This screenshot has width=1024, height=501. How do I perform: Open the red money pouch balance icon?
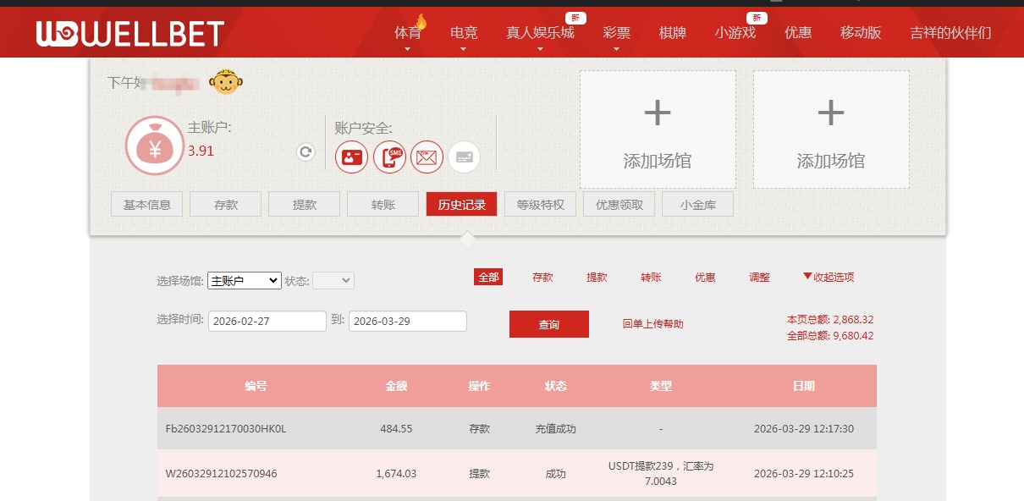point(155,145)
